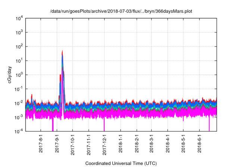
Task: Click the 2018-3-1 date label
Action: pyautogui.click(x=152, y=144)
